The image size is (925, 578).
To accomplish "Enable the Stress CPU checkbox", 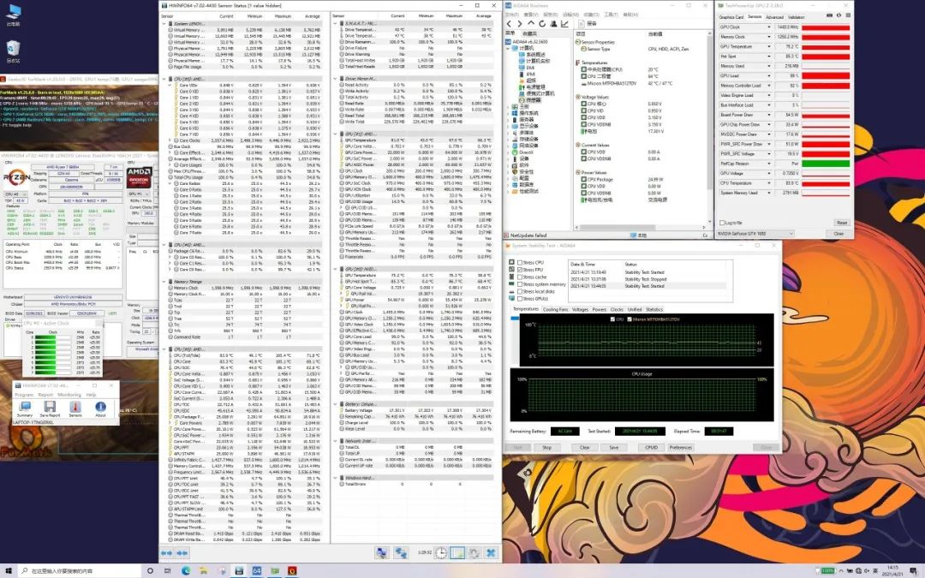I will (x=518, y=262).
